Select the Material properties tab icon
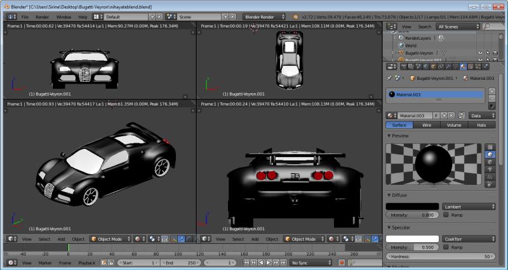 463,66
